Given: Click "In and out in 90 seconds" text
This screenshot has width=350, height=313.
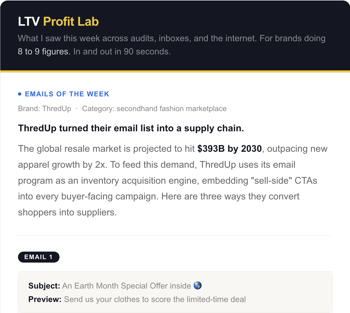Looking at the screenshot, I should tap(122, 52).
